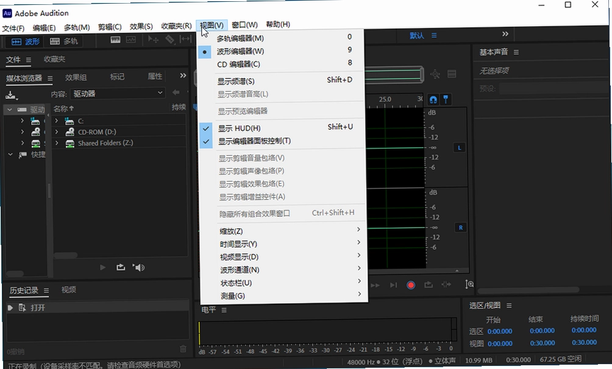The image size is (612, 369).
Task: Uncheck 显示 HUD(H) in the view menu
Action: pyautogui.click(x=282, y=128)
